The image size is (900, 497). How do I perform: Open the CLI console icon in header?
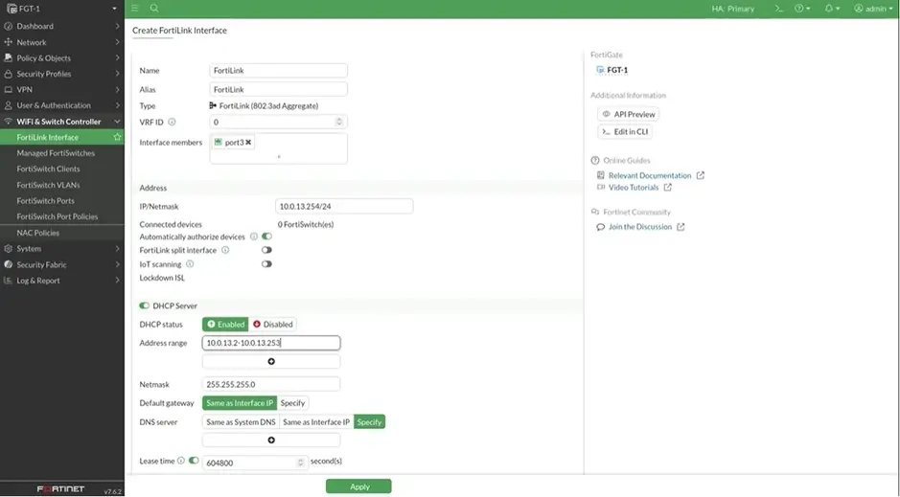click(778, 9)
